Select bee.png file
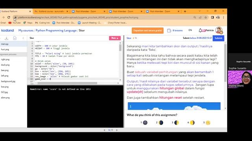Screen dimensions: 252x141 point(5,70)
